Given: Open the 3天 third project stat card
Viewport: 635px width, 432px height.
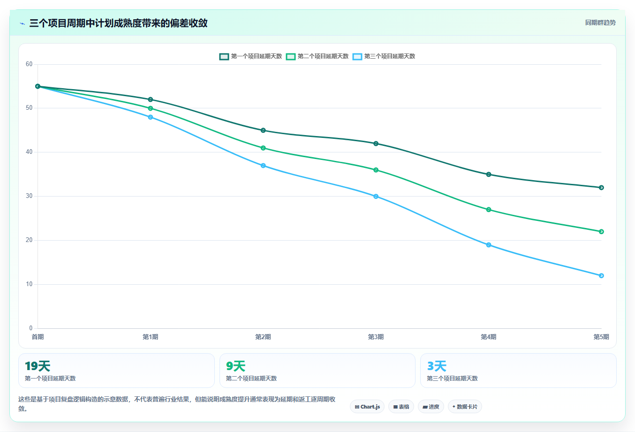Looking at the screenshot, I should (x=518, y=371).
